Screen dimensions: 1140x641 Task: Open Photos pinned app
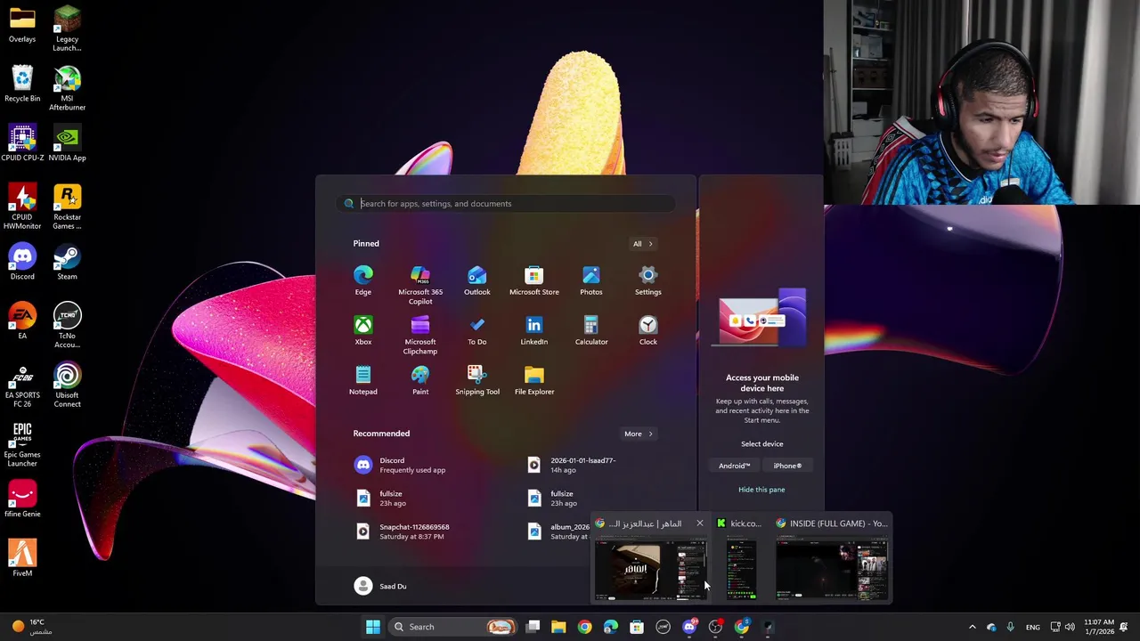pyautogui.click(x=590, y=280)
